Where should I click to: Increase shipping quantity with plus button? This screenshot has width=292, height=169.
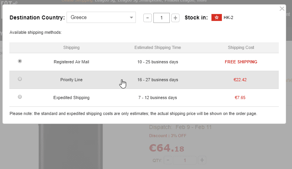pyautogui.click(x=175, y=17)
